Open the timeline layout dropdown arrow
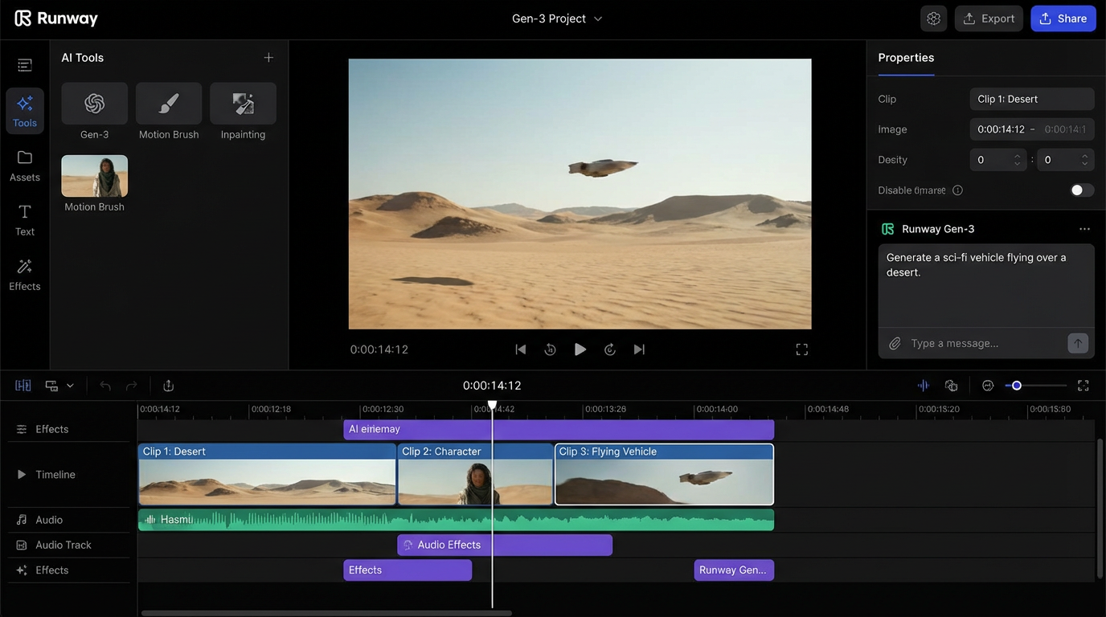The width and height of the screenshot is (1106, 617). [x=70, y=386]
